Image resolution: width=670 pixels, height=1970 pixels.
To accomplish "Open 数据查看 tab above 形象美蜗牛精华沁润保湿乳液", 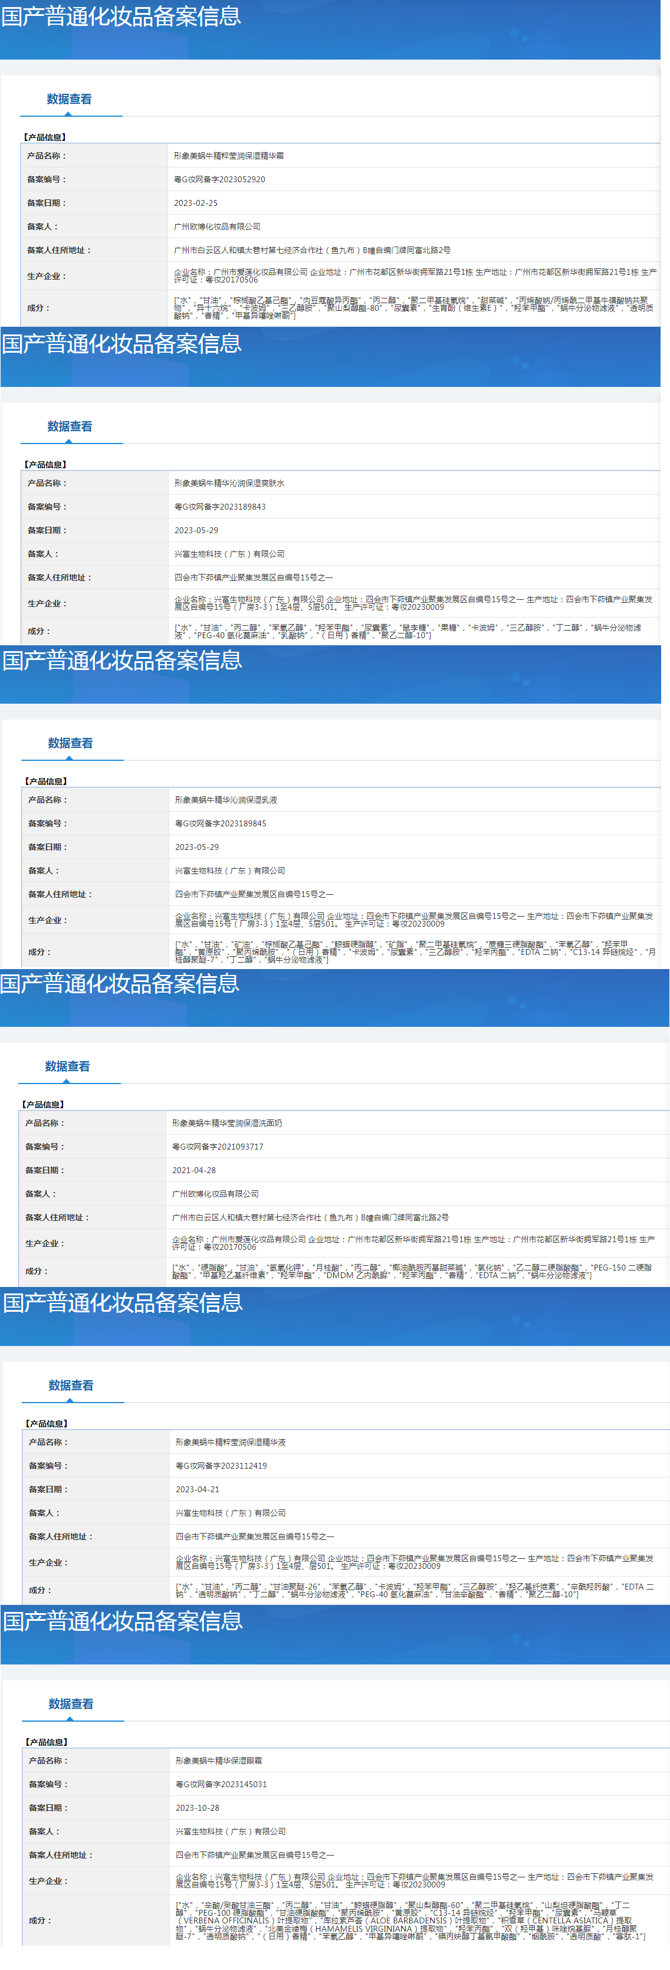I will 70,743.
